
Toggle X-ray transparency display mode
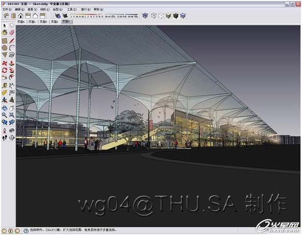pyautogui.click(x=145, y=16)
